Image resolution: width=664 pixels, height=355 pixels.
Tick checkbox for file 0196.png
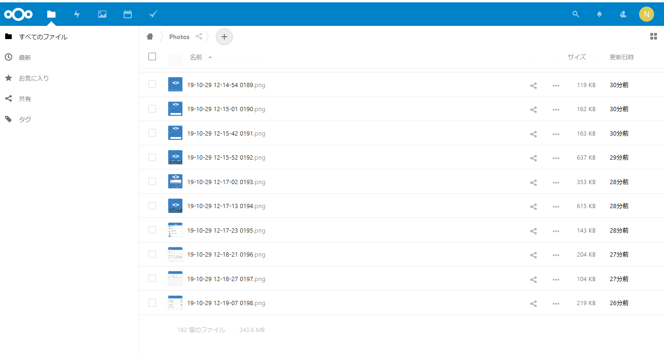(152, 254)
